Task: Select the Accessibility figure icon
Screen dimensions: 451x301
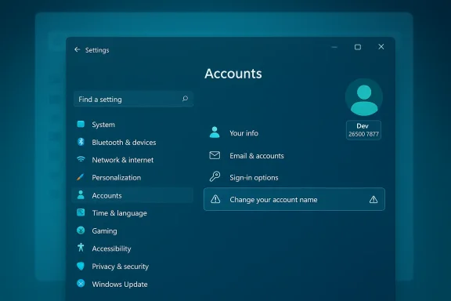Action: (x=81, y=248)
